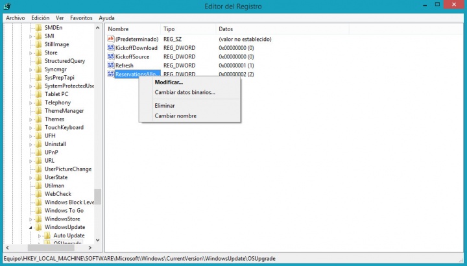Viewport: 467px width, 266px height.
Task: Open the Favoritos menu
Action: 81,18
